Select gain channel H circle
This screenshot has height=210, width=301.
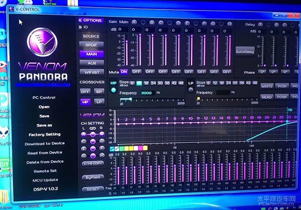pos(230,24)
